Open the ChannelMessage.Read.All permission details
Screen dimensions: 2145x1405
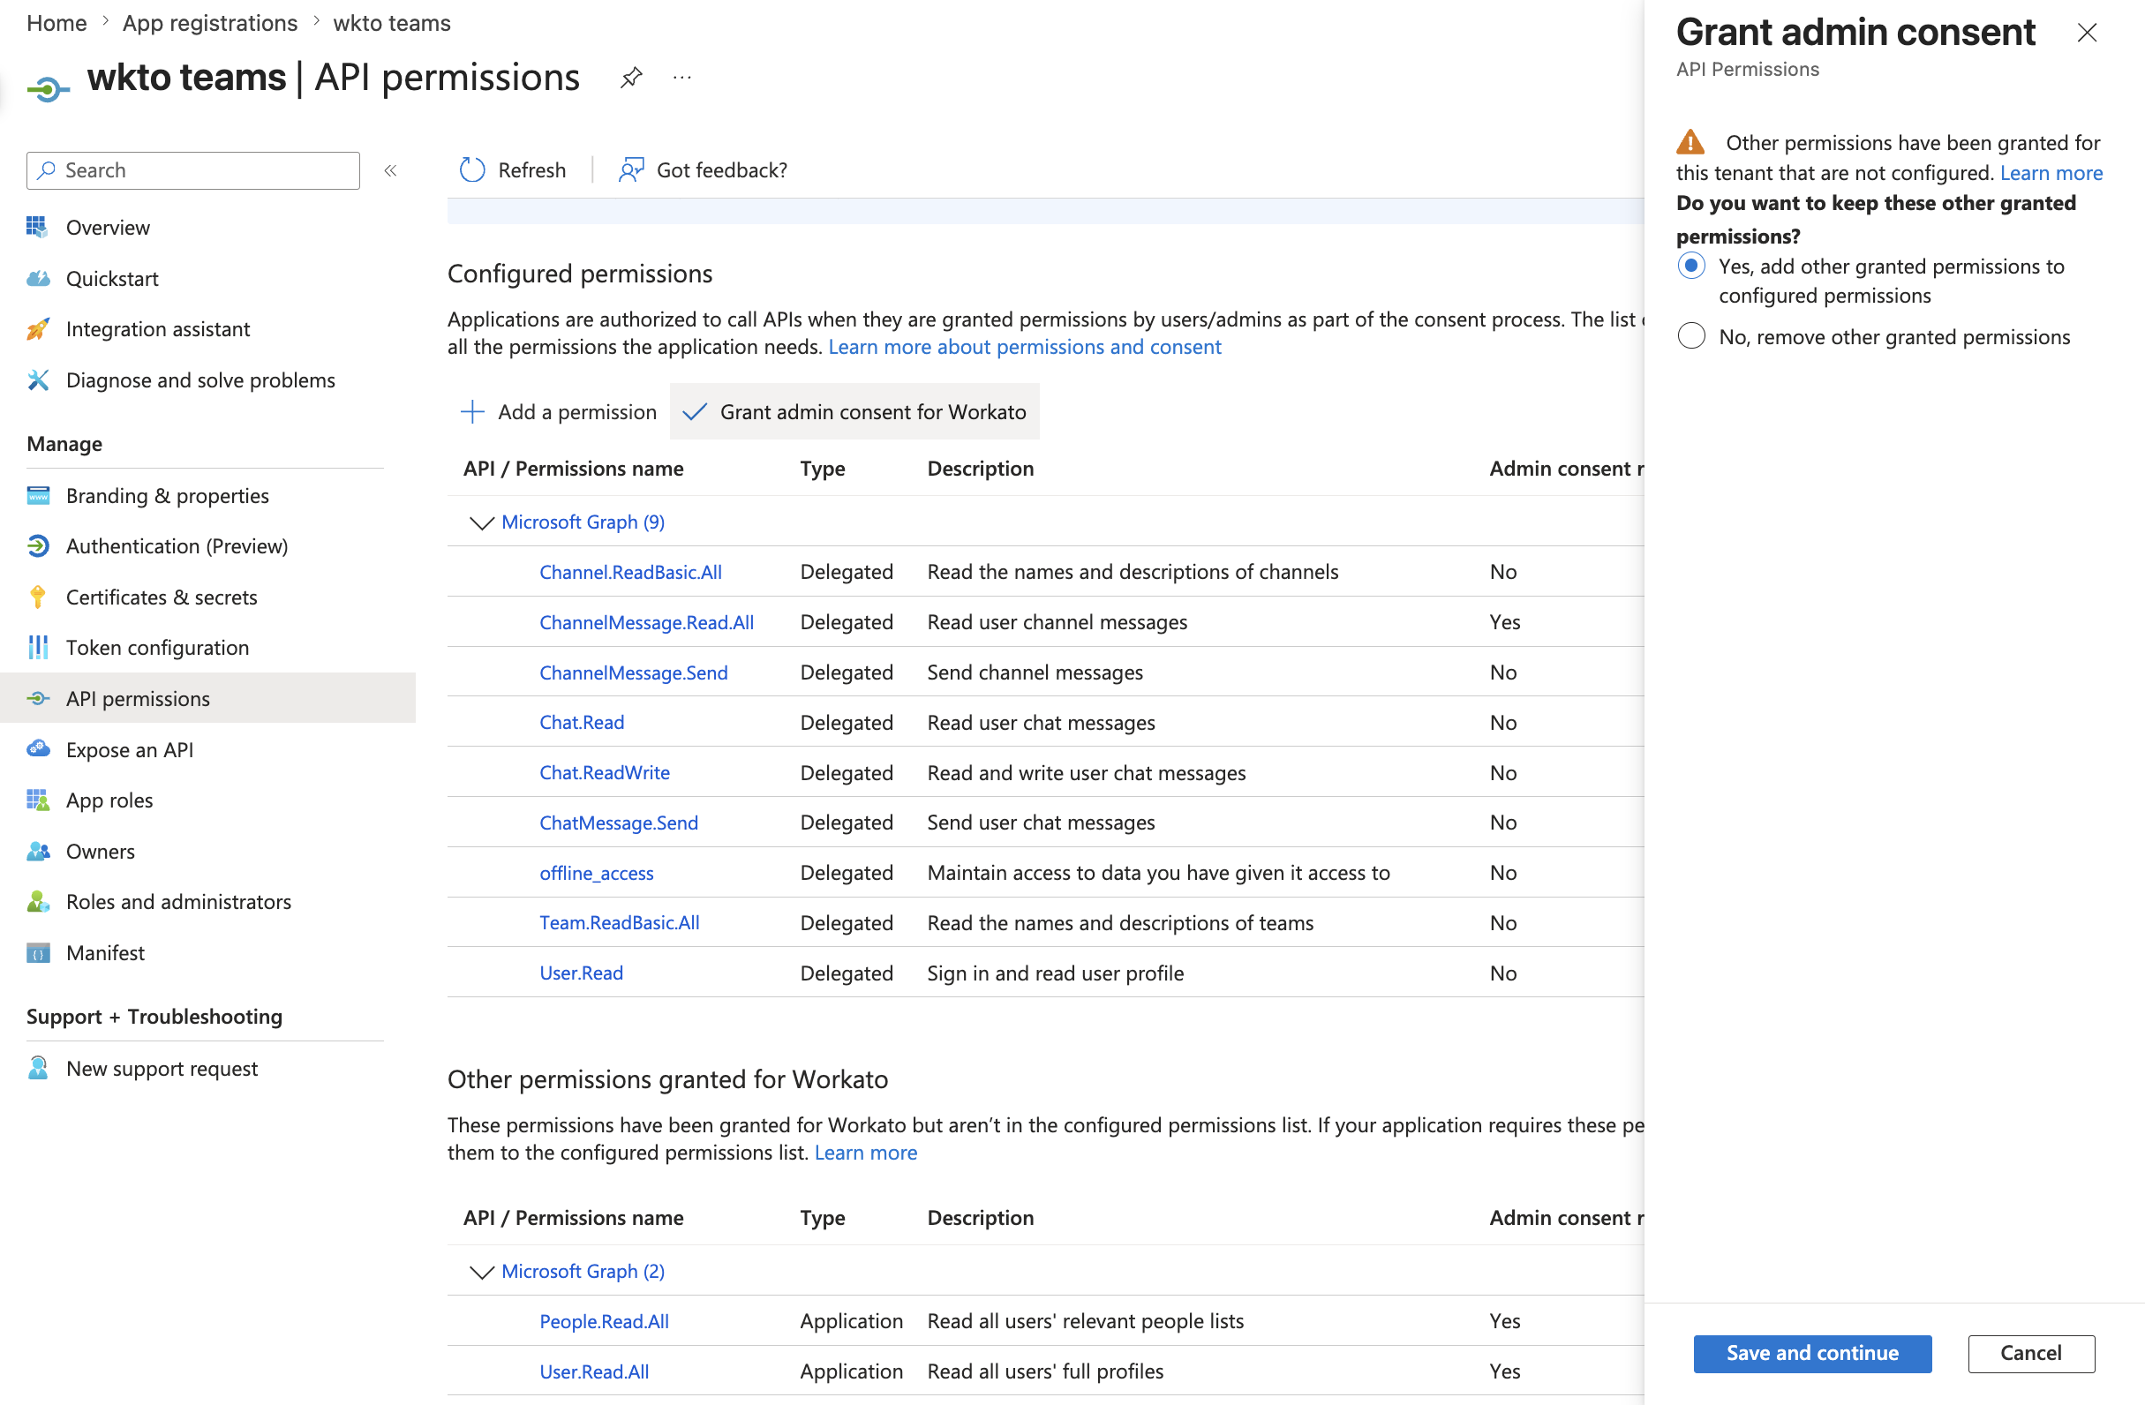(x=647, y=622)
